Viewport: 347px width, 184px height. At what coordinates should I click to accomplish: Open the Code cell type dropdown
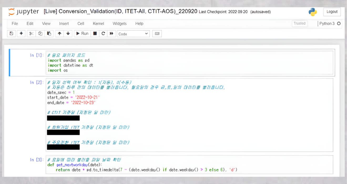(x=133, y=34)
